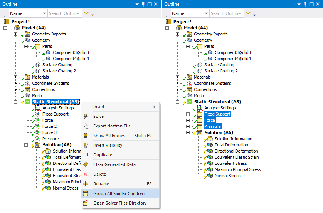The height and width of the screenshot is (213, 323).
Task: Select Equivalent Stress in right outline
Action: pos(230,163)
